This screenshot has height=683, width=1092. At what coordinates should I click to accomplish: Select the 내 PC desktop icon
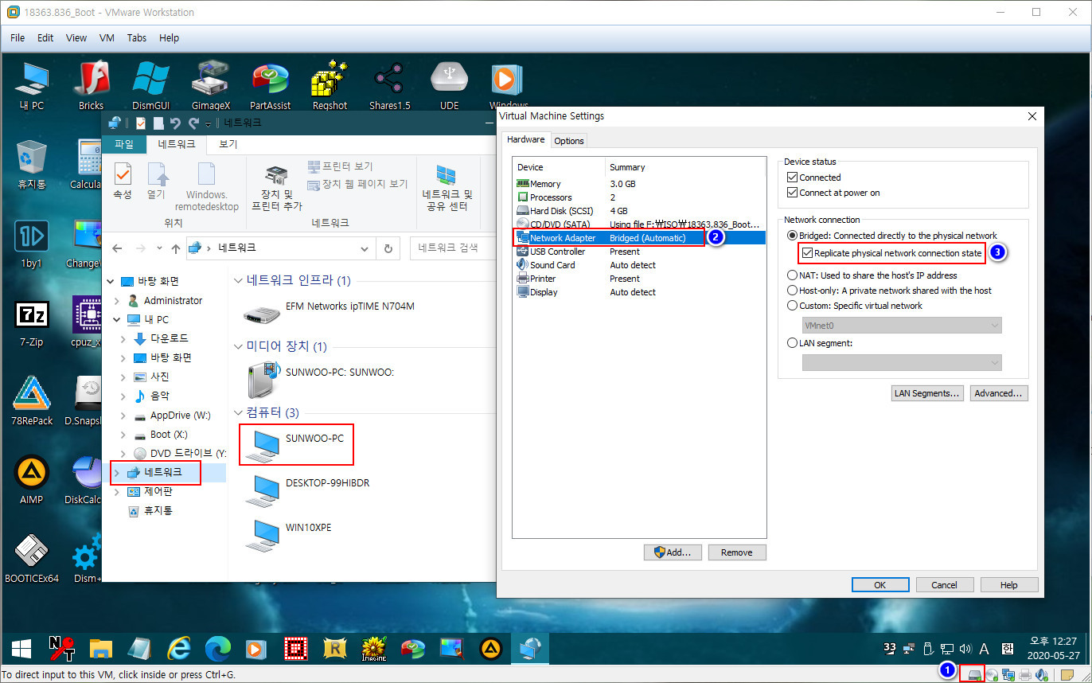(32, 85)
